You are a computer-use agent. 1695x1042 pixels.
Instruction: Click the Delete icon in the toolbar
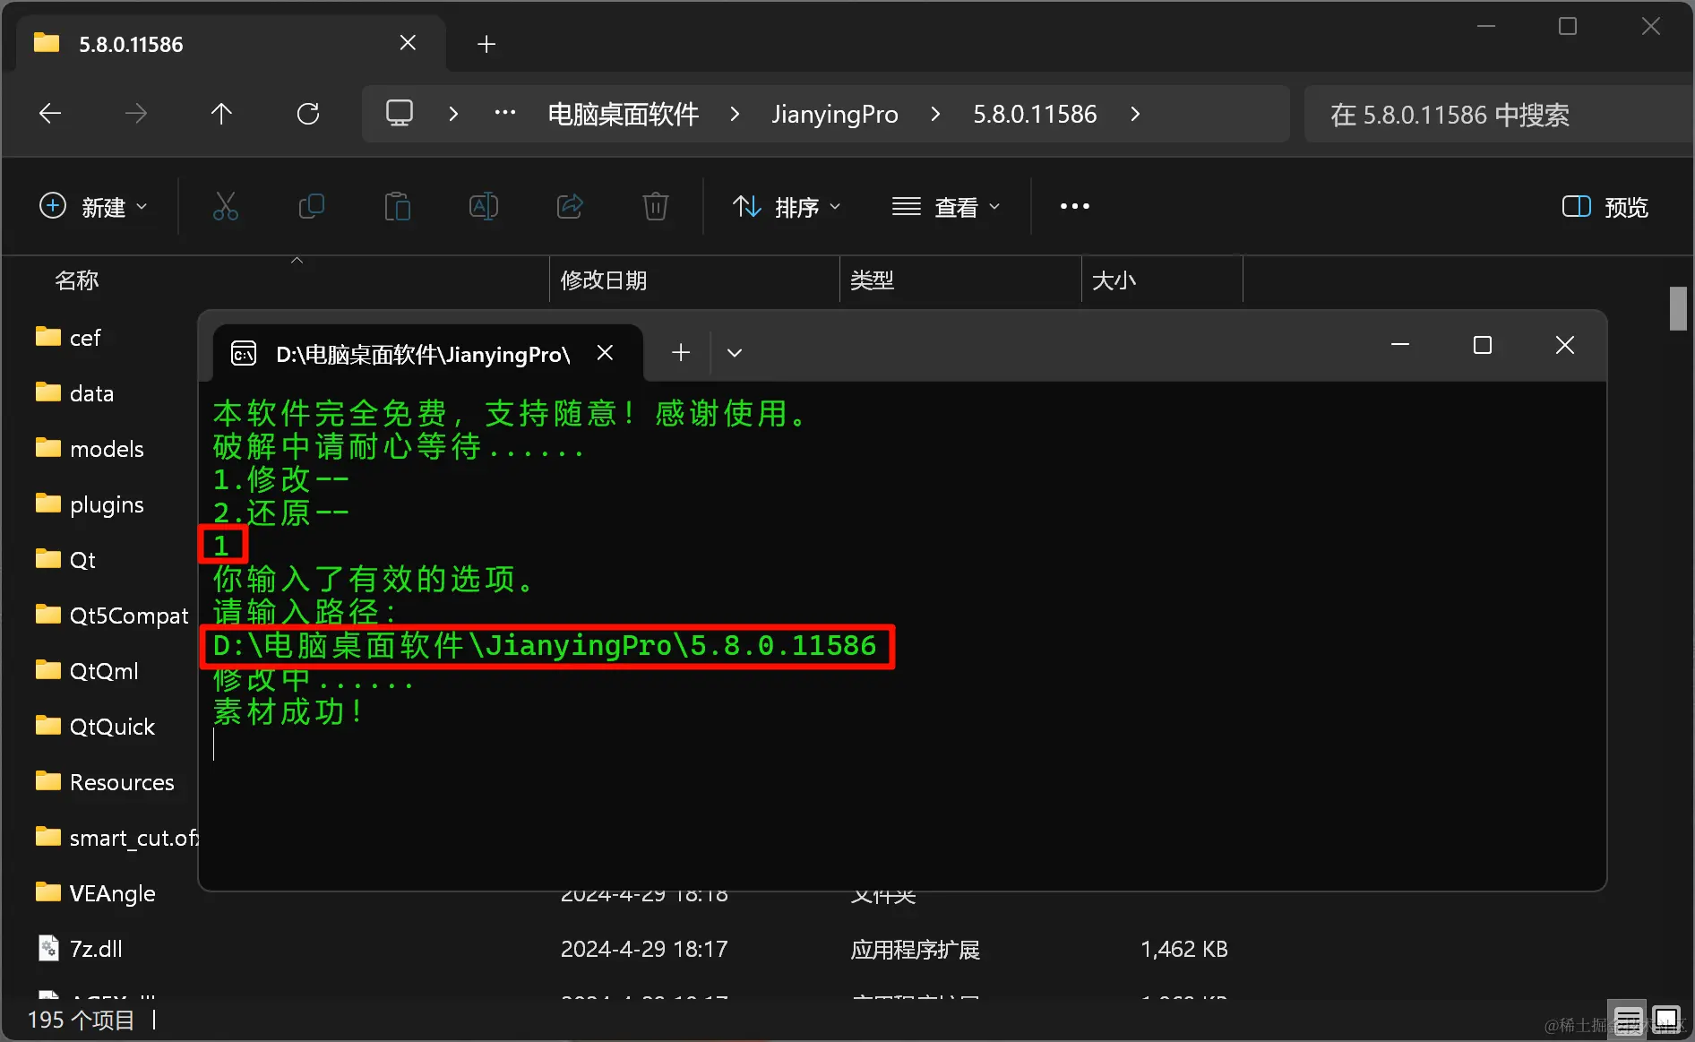[x=655, y=206]
